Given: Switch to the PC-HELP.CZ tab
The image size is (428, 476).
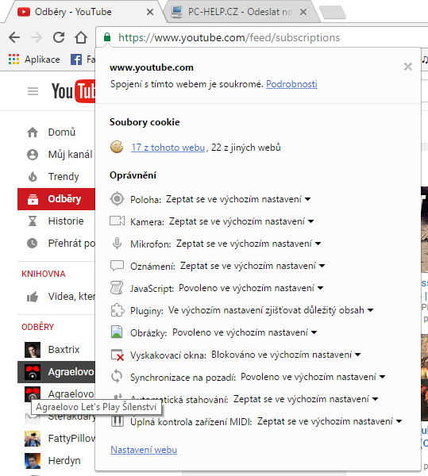Looking at the screenshot, I should point(240,12).
